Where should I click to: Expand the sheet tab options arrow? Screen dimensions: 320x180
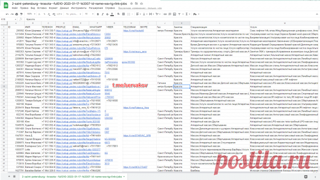pyautogui.click(x=124, y=177)
